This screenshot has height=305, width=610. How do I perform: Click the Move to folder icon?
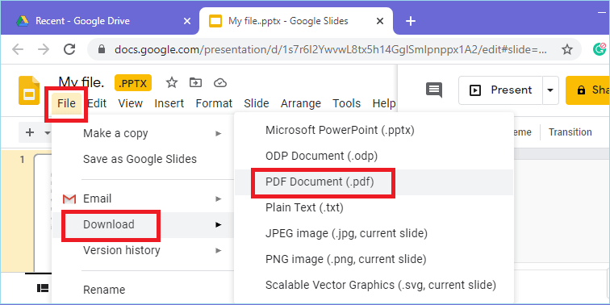[196, 82]
